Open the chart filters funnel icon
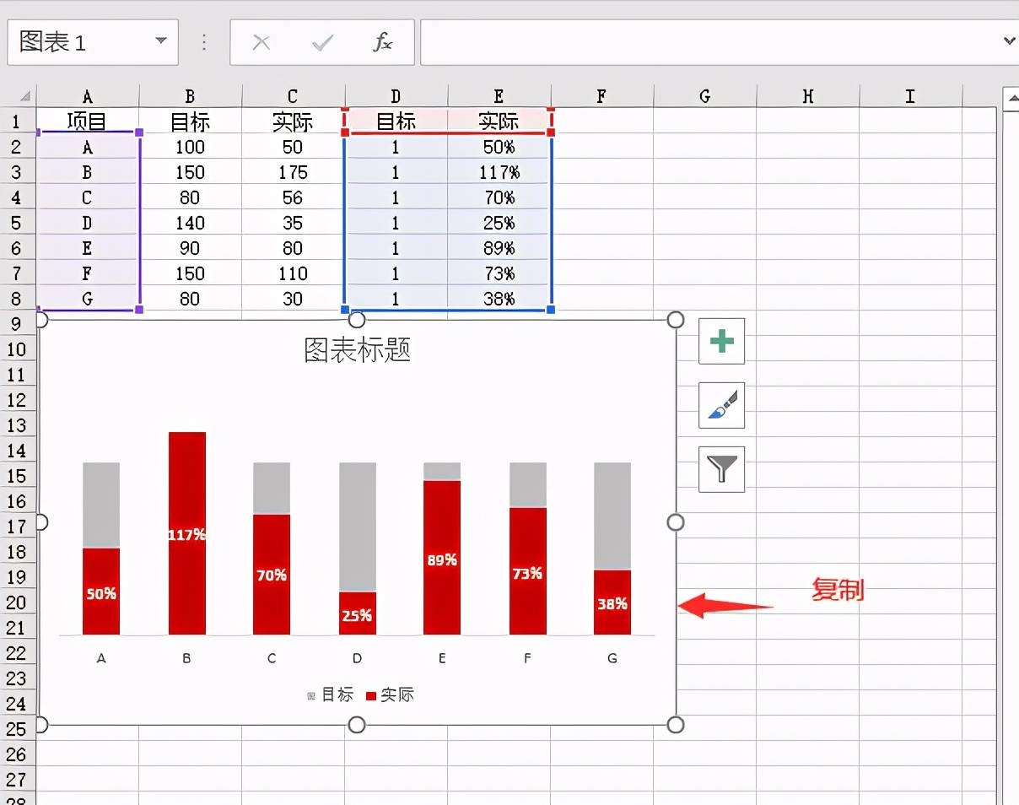This screenshot has height=805, width=1019. coord(721,470)
